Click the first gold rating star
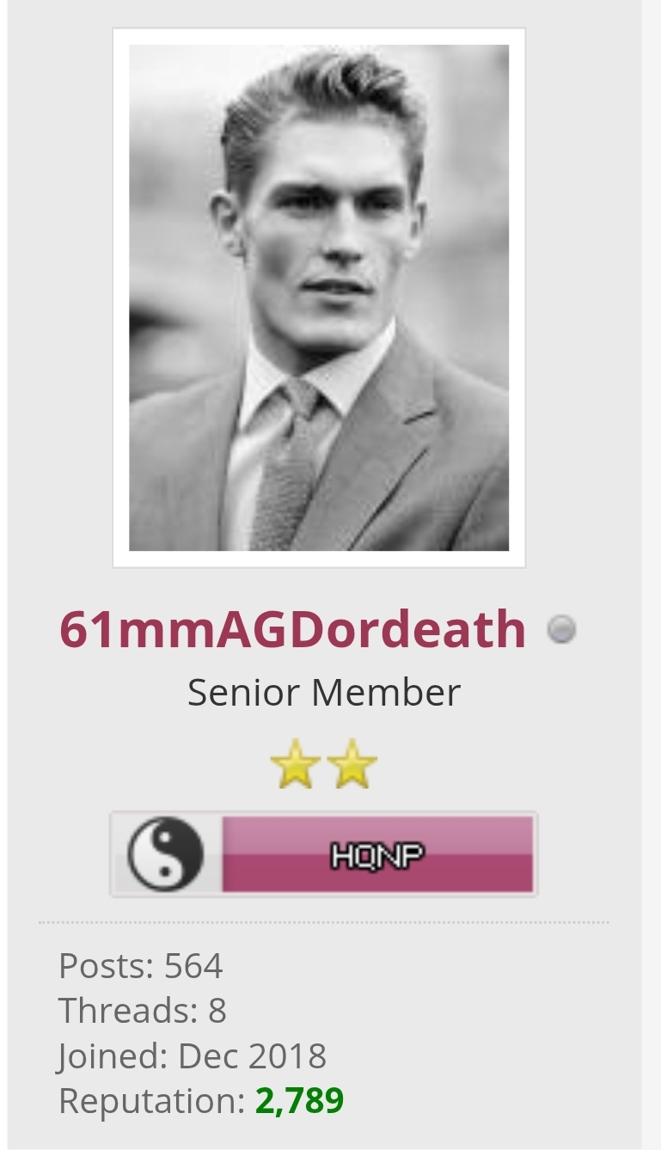661x1150 pixels. tap(296, 763)
